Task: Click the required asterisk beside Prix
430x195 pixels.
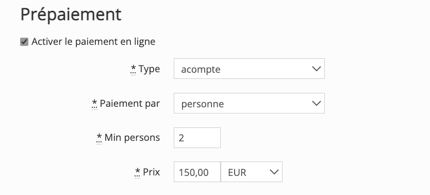Action: [x=138, y=172]
